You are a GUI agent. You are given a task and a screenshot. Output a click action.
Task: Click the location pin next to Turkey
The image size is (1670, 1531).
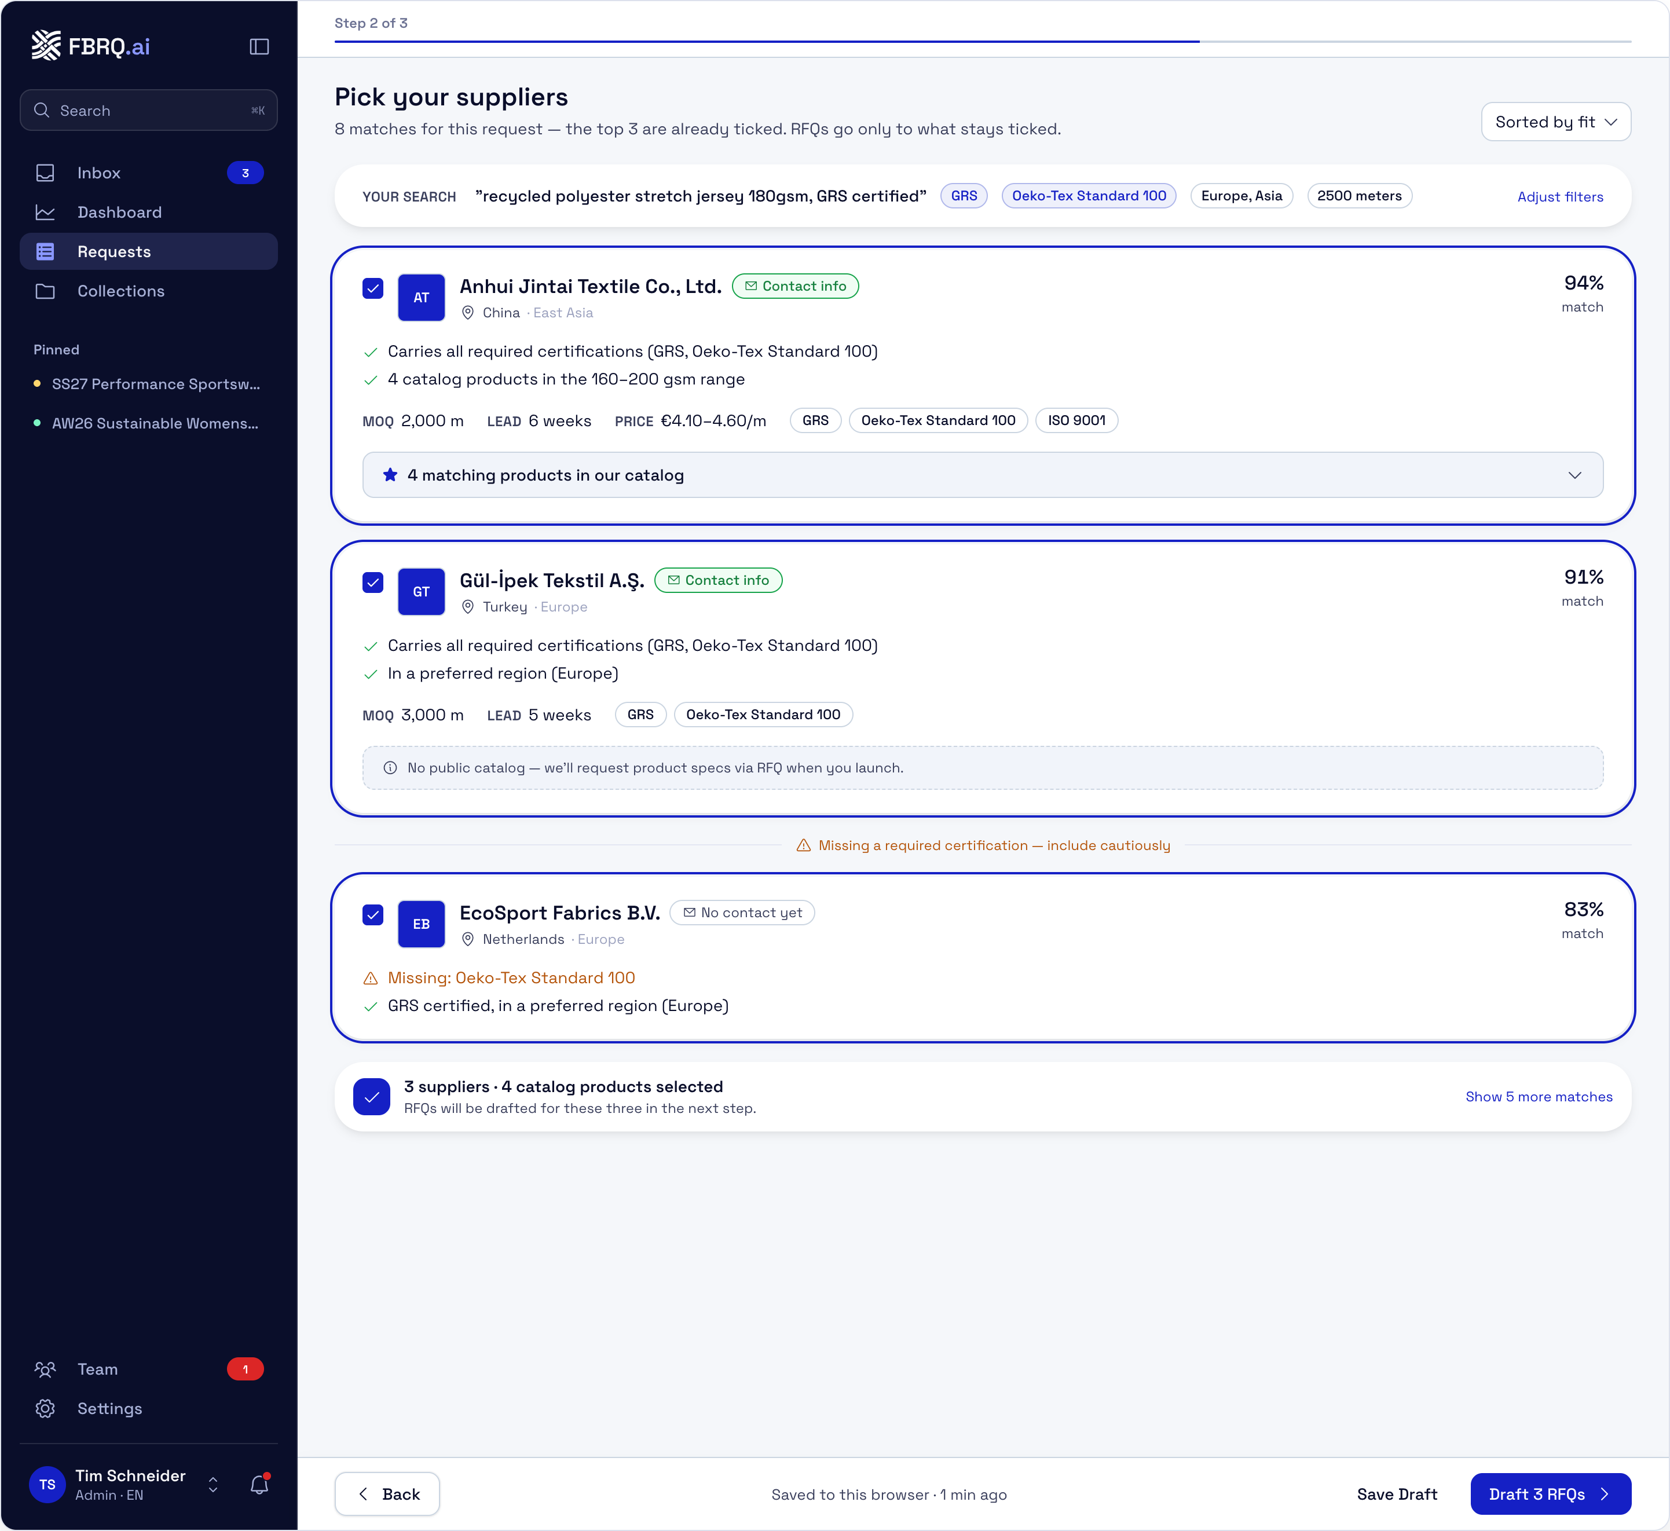(x=468, y=607)
